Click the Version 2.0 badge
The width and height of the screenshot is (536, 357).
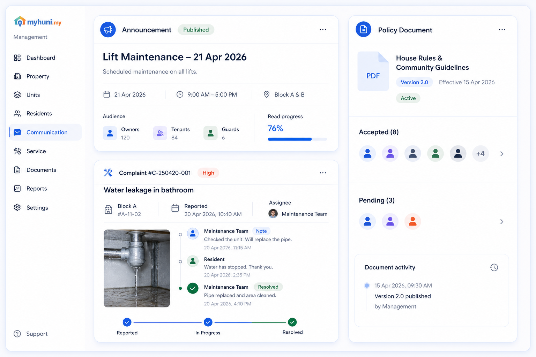pos(414,82)
